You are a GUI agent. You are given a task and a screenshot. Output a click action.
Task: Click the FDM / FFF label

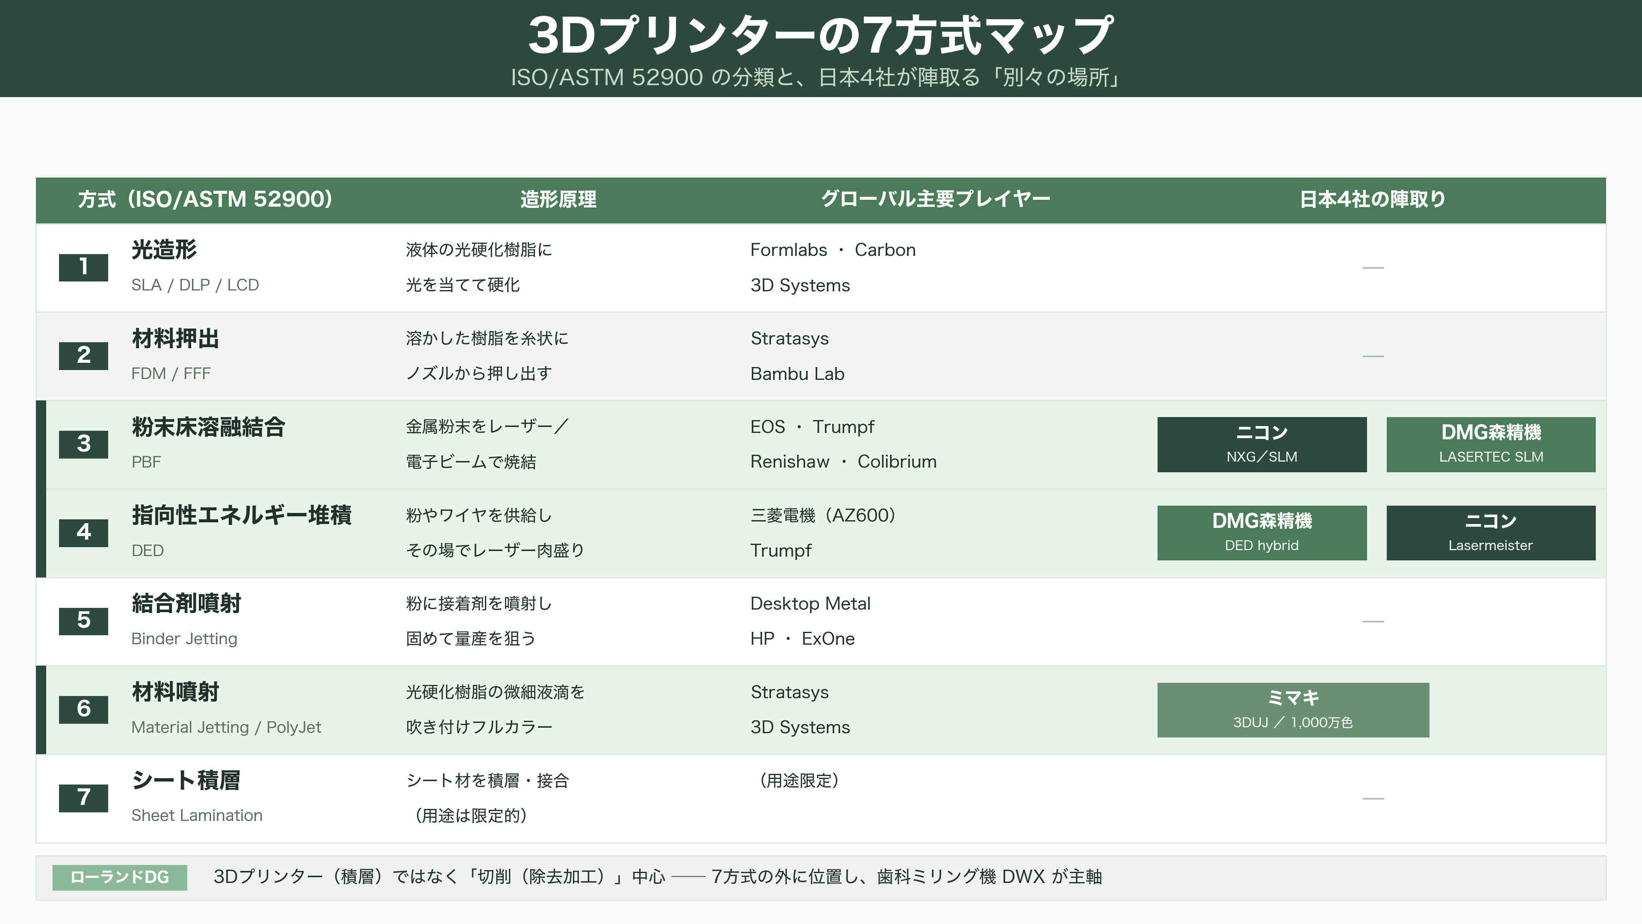coord(171,374)
